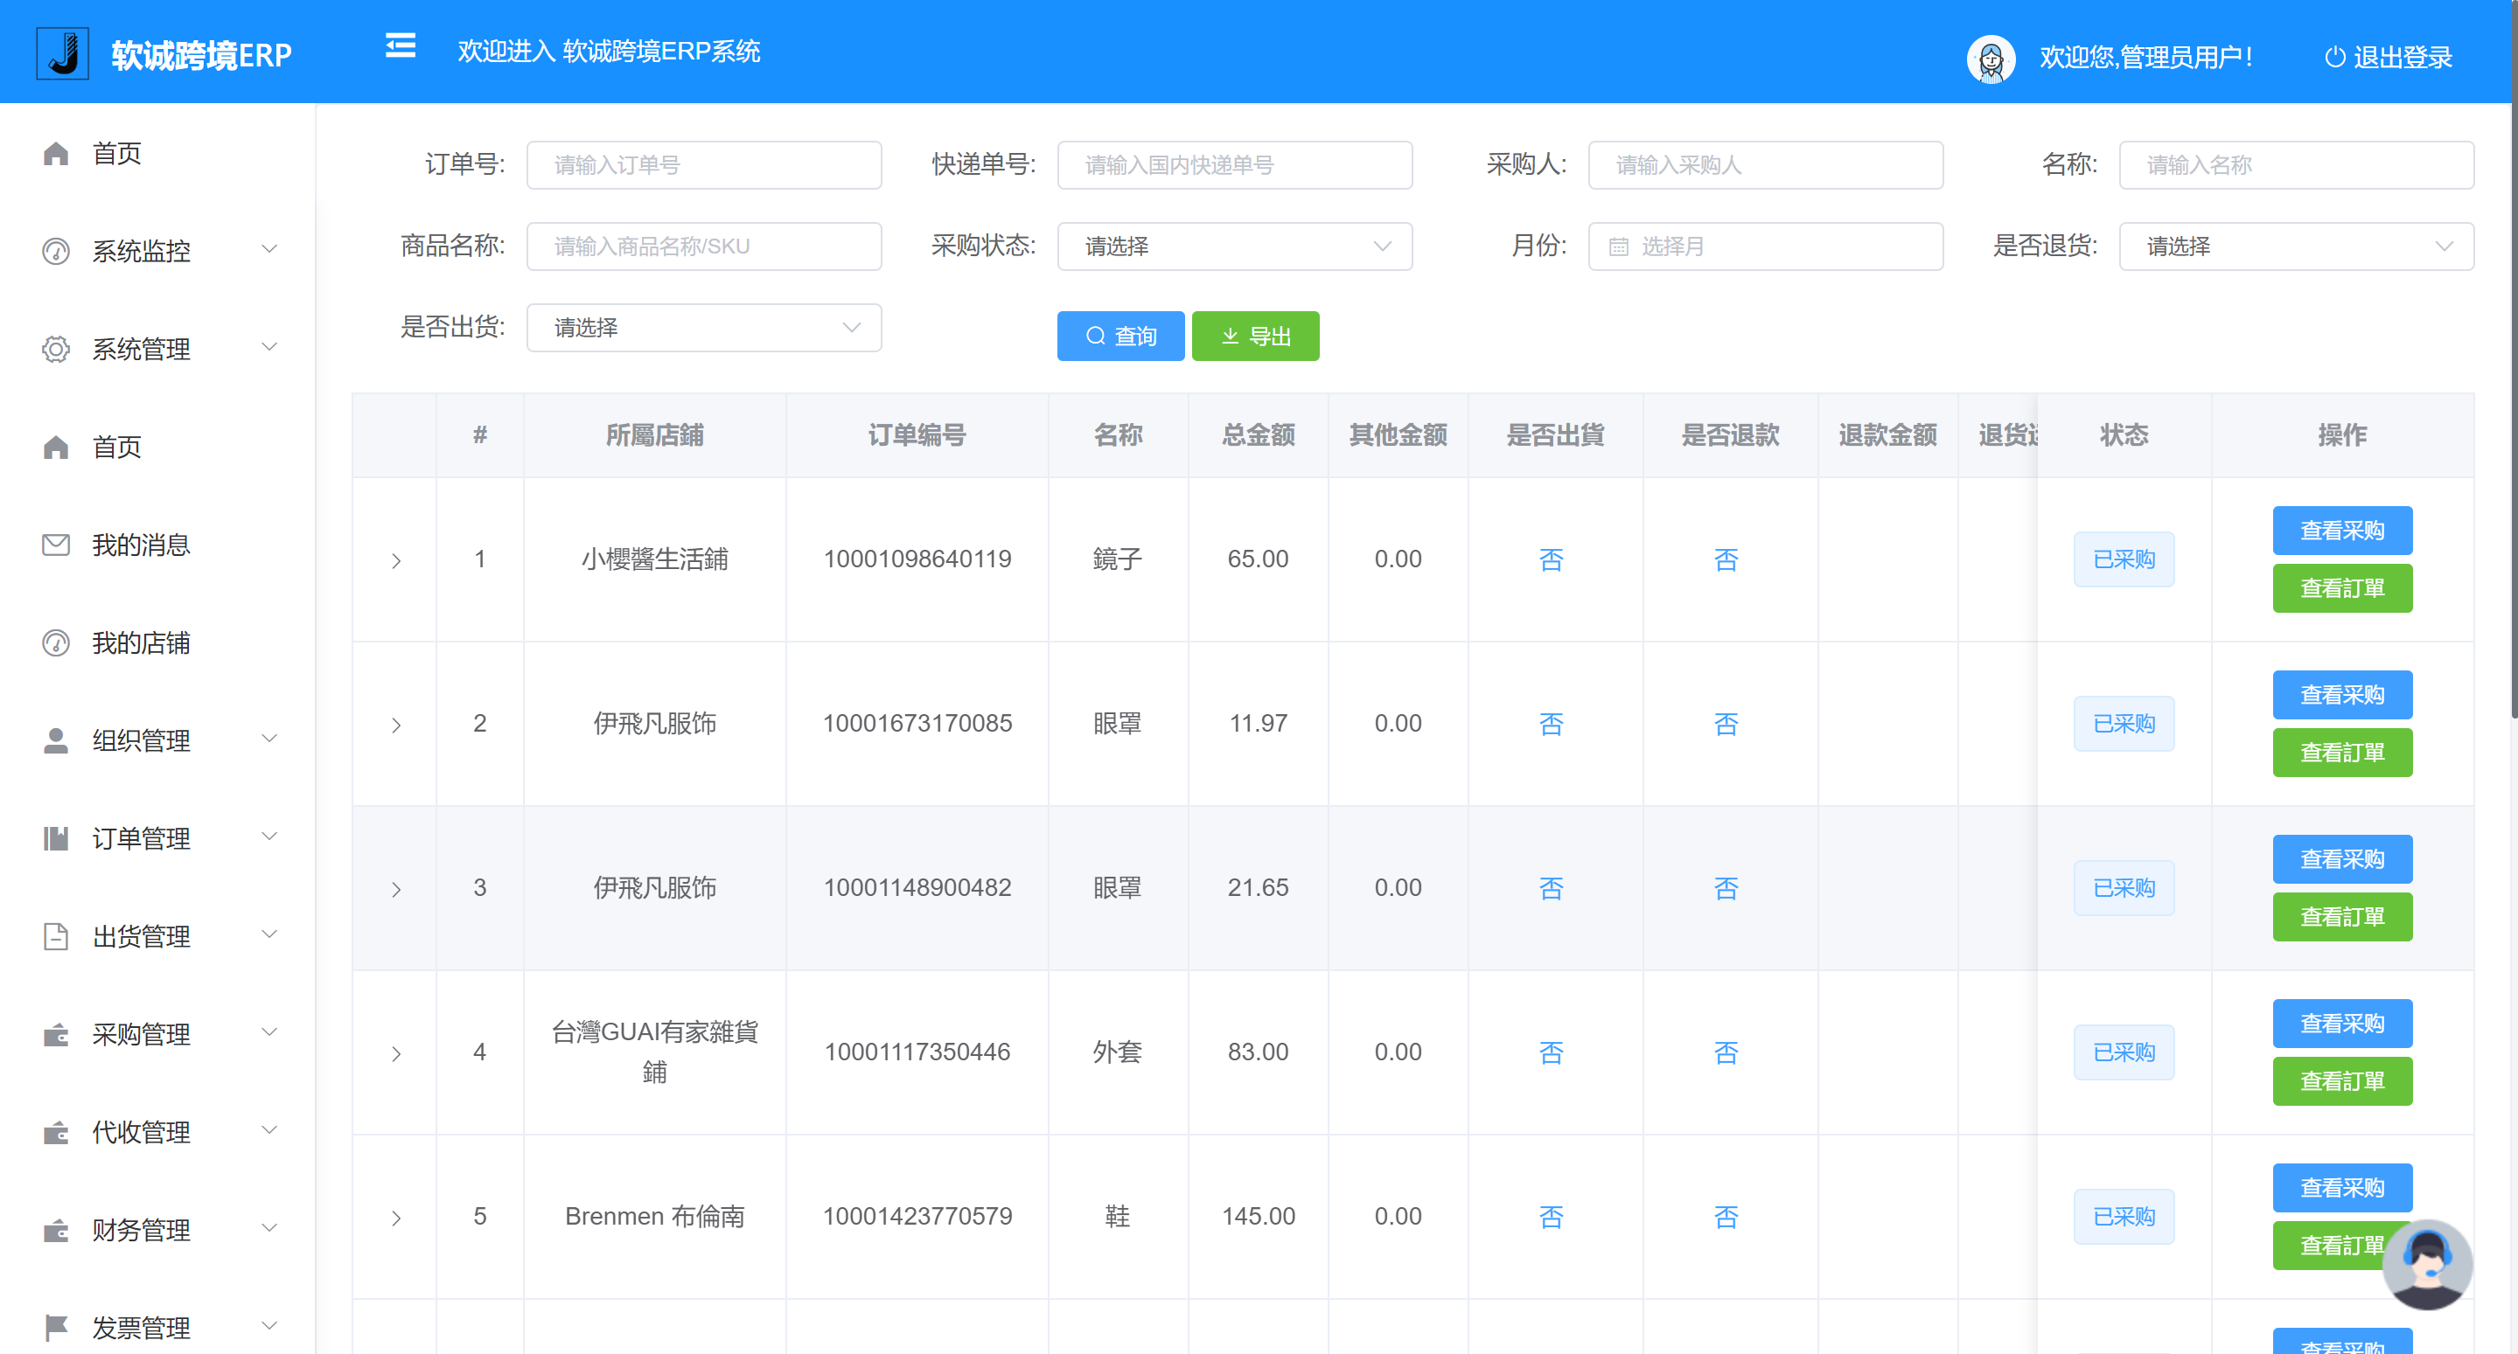Expand the 系统监控 menu chevron
The width and height of the screenshot is (2518, 1354).
coord(269,249)
